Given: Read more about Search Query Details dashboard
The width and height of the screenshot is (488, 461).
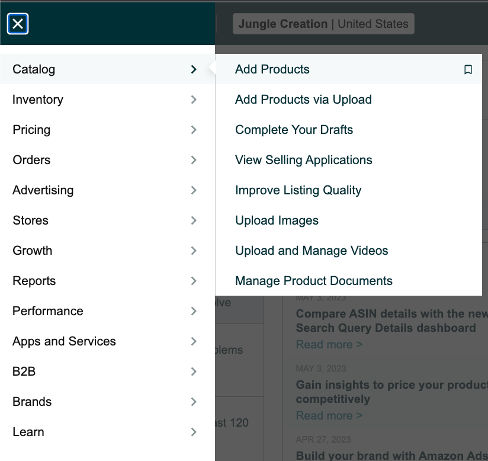Looking at the screenshot, I should tap(329, 344).
